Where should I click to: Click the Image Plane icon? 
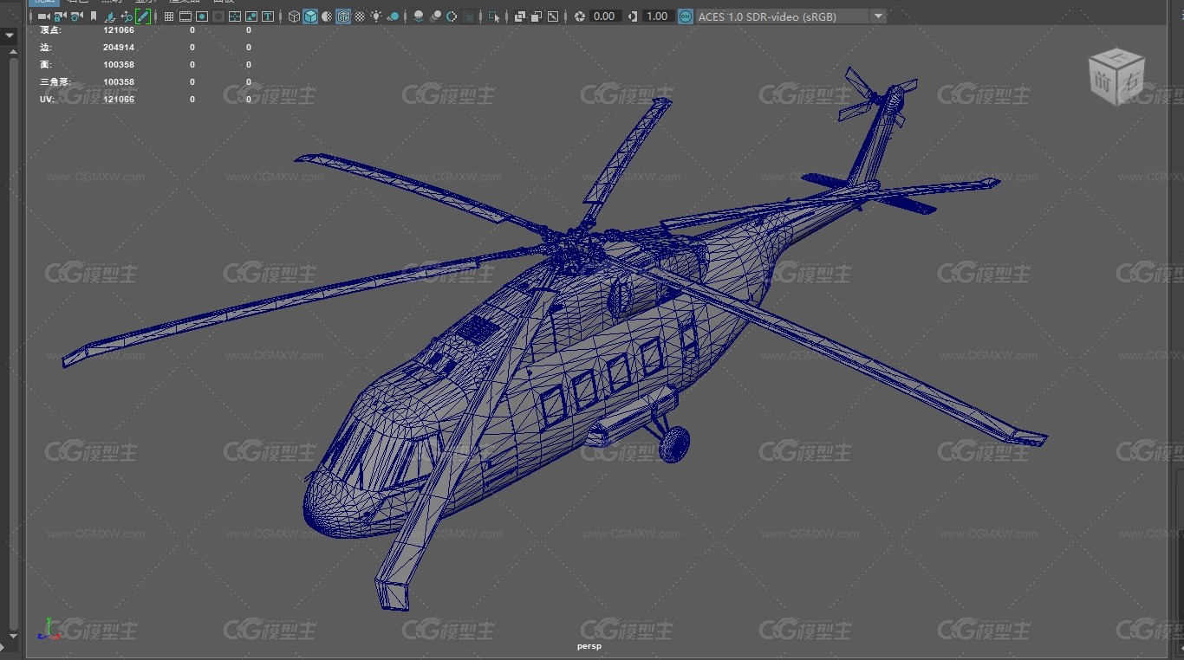point(110,16)
